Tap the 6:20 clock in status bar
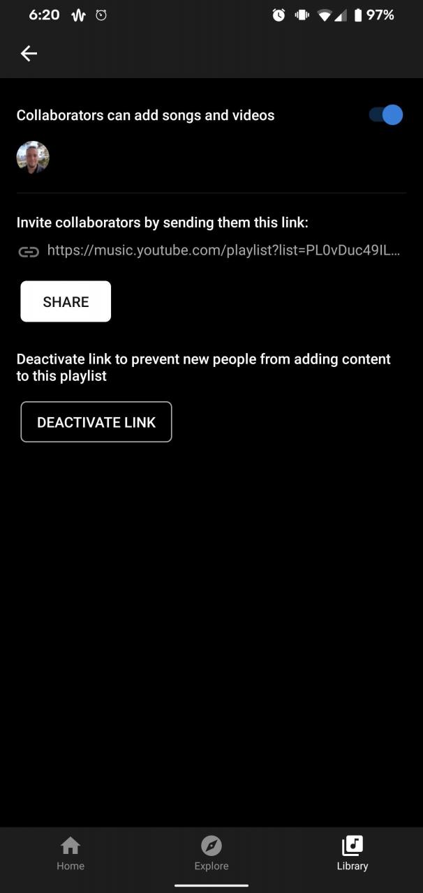 point(44,15)
